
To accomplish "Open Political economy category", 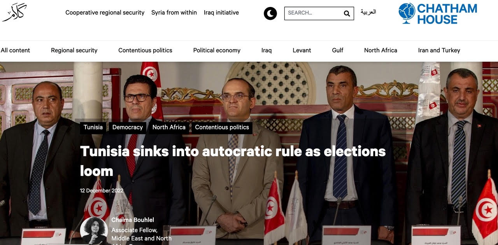I will point(217,50).
